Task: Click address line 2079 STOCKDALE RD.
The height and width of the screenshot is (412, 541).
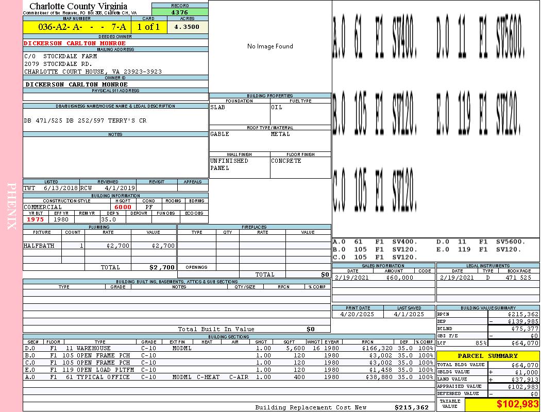Action: [58, 64]
